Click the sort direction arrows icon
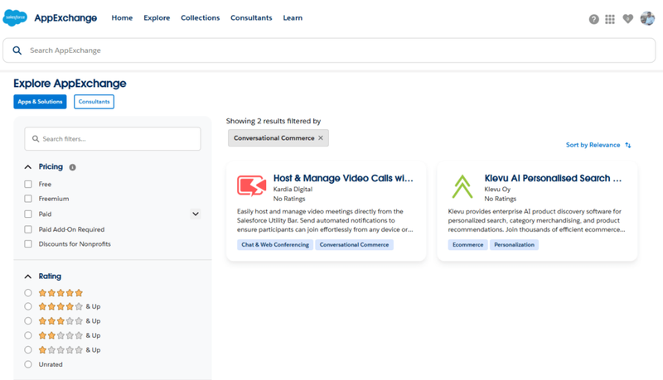The image size is (663, 380). (x=628, y=145)
